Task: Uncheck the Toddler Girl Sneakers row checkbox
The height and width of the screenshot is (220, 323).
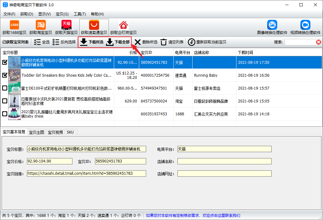Action: (4, 75)
